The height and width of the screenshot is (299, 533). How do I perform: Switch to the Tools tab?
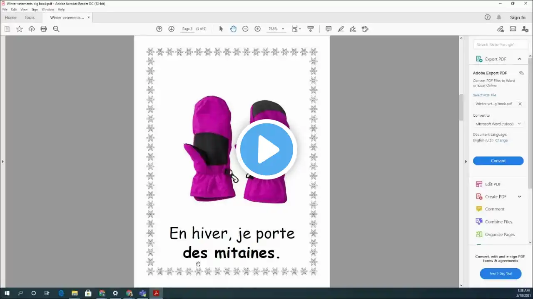pos(30,17)
